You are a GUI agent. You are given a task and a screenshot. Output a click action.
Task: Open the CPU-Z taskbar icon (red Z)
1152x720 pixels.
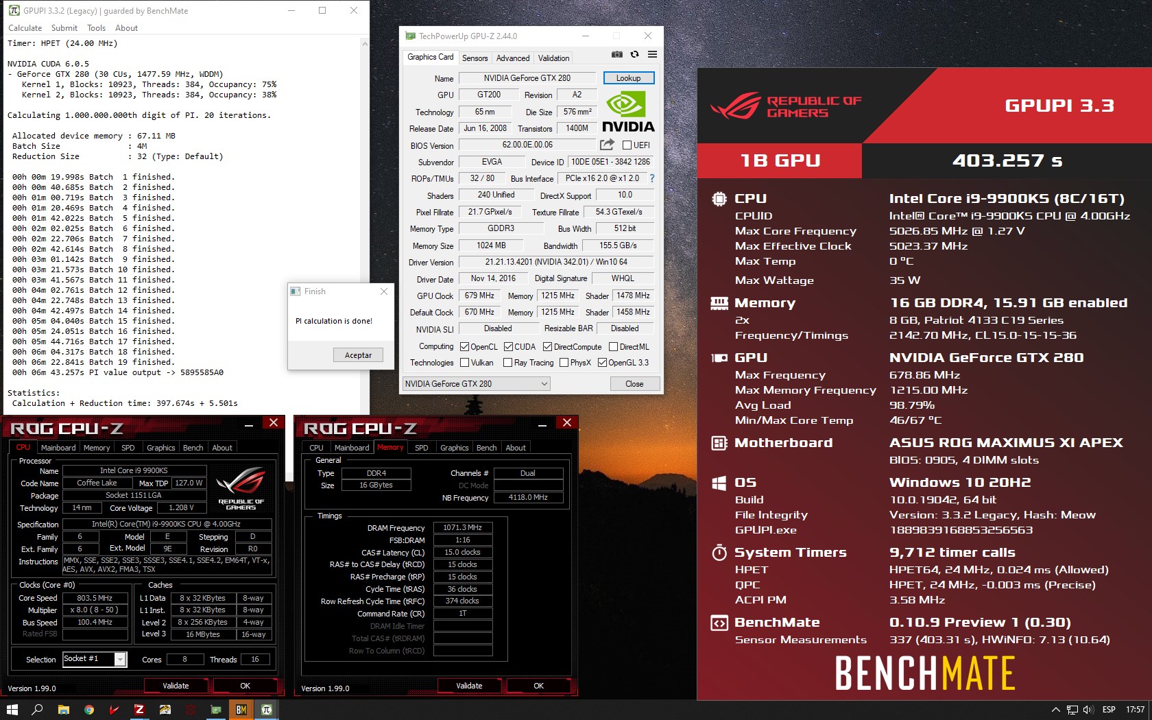coord(139,710)
